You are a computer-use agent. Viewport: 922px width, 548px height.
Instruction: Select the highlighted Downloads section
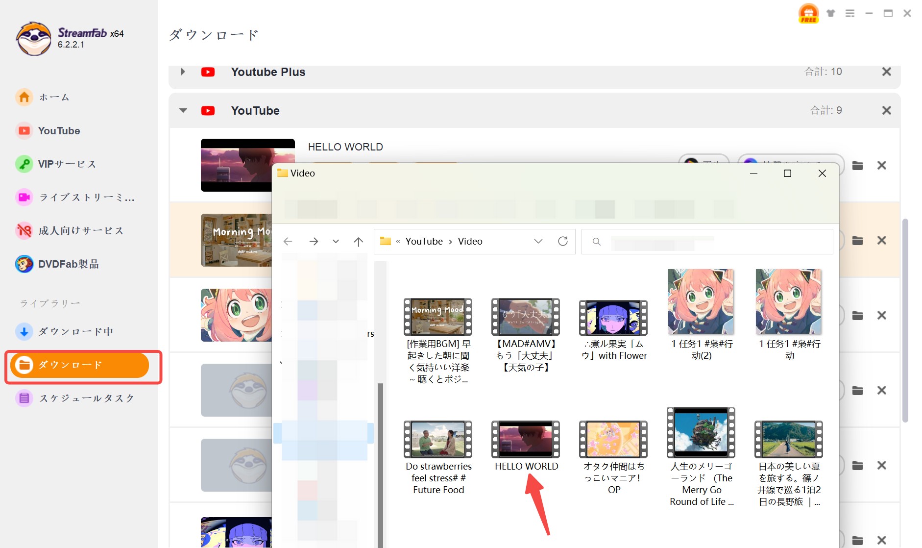coord(80,365)
